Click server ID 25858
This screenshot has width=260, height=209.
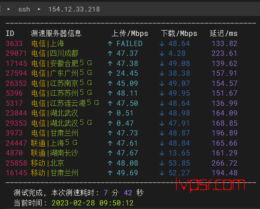(16, 163)
